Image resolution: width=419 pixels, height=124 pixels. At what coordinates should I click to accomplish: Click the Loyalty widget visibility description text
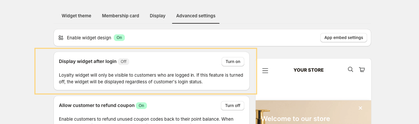[x=151, y=78]
